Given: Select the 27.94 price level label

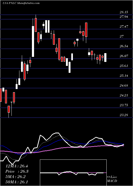Looking at the screenshot, I should pos(124,17).
